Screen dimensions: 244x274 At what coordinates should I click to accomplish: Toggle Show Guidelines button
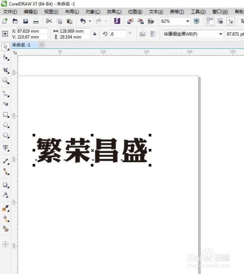(x=230, y=21)
